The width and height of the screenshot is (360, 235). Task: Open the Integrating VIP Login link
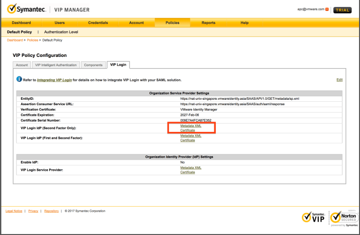[x=55, y=80]
